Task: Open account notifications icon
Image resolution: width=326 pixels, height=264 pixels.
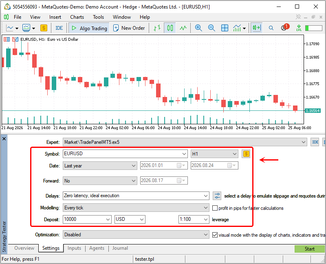Action: (x=284, y=27)
